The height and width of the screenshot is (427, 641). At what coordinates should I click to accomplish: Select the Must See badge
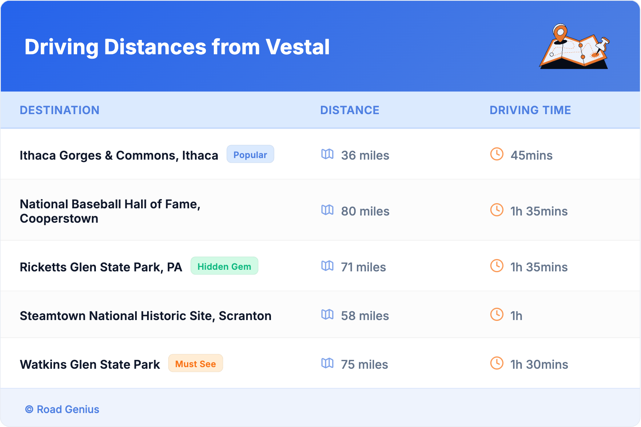point(195,364)
